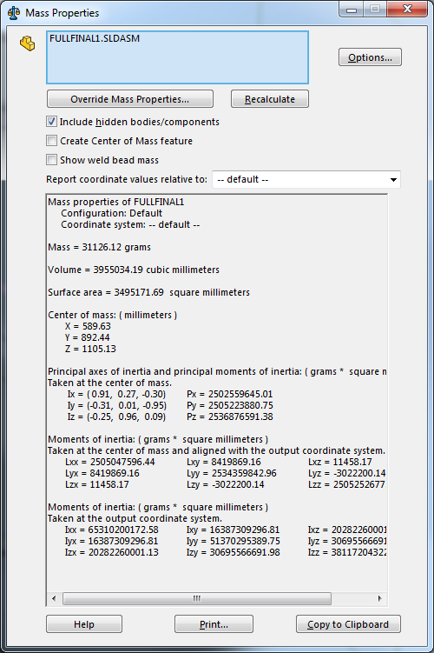Select FULLFINAL1.SLDASM in the selection box
The width and height of the screenshot is (434, 653).
[95, 38]
